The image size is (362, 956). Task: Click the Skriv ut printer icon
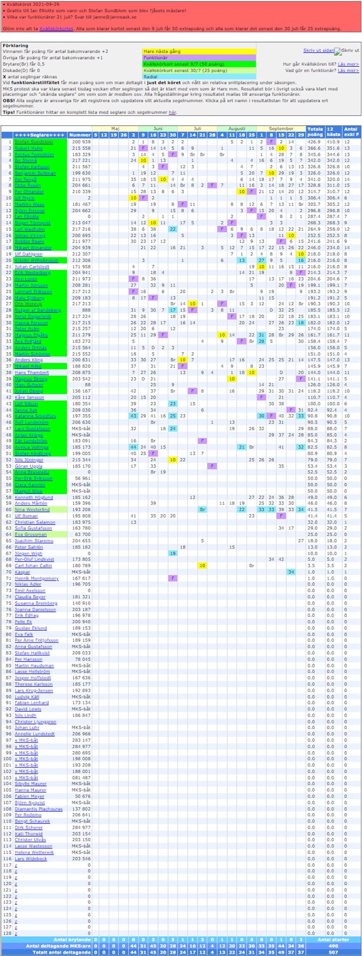[x=338, y=51]
